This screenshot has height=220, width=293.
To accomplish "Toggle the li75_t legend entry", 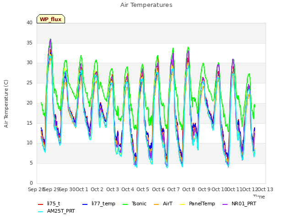I will (49, 203).
